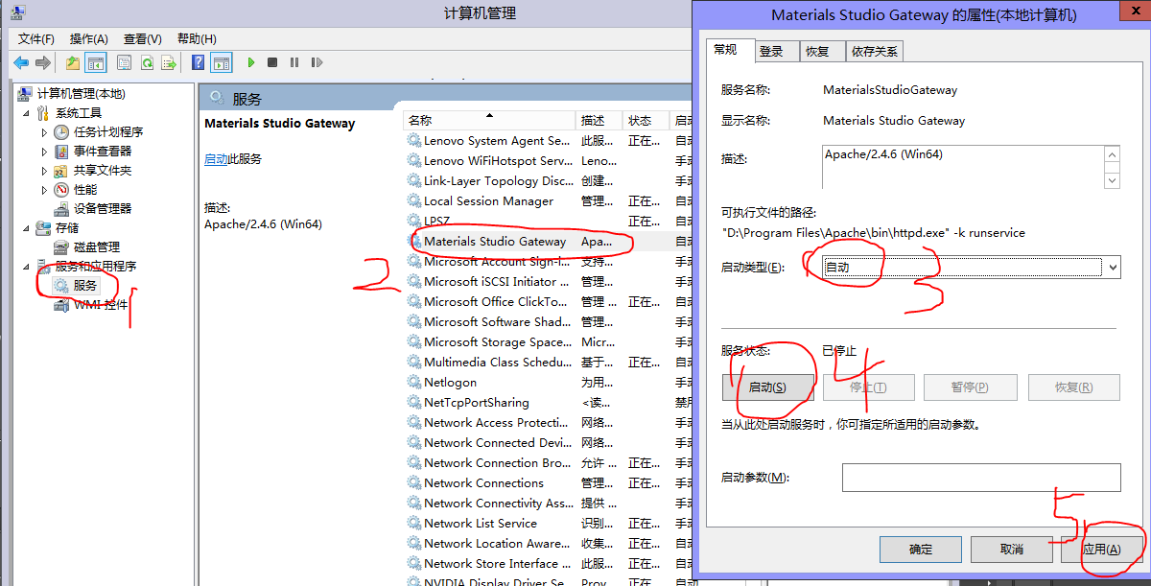The image size is (1151, 586).
Task: Collapse the 系统工具 tree node arrow
Action: click(26, 112)
